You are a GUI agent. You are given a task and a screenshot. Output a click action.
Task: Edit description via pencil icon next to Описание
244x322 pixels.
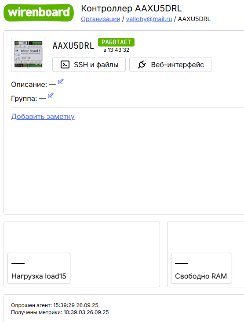click(x=61, y=82)
